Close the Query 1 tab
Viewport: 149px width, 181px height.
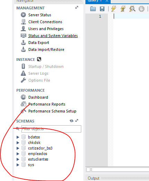tap(107, 1)
